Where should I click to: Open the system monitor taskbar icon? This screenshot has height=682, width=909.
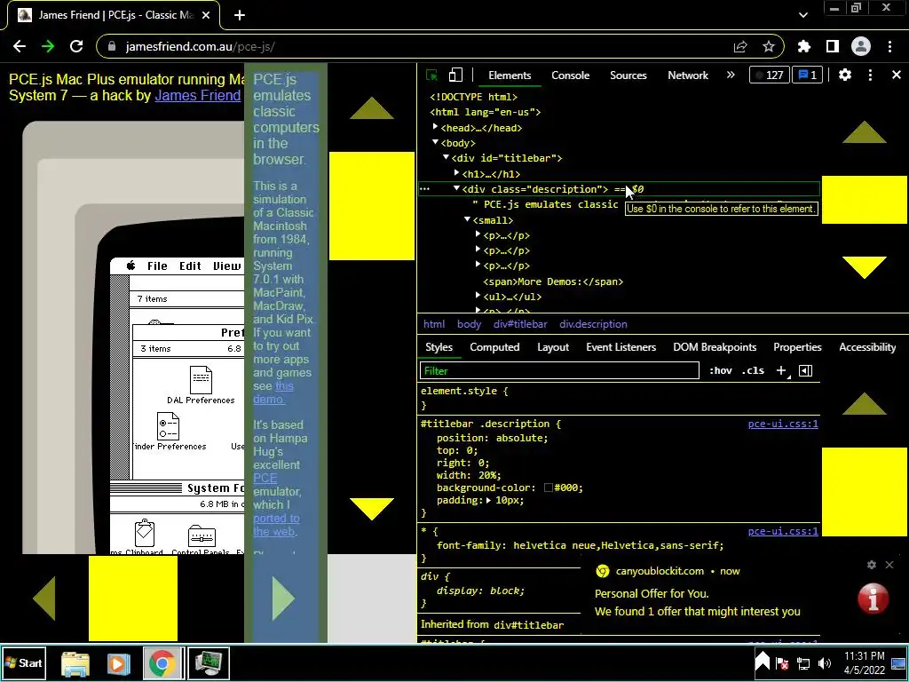pyautogui.click(x=208, y=663)
